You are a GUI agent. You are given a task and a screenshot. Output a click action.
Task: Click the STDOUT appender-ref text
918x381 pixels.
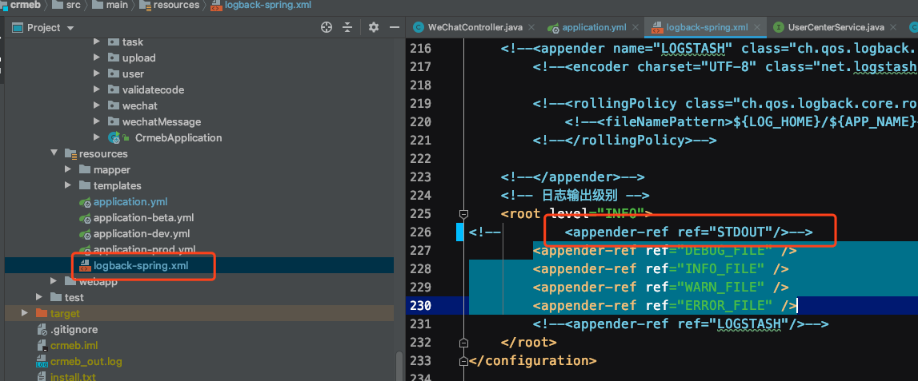pos(675,232)
